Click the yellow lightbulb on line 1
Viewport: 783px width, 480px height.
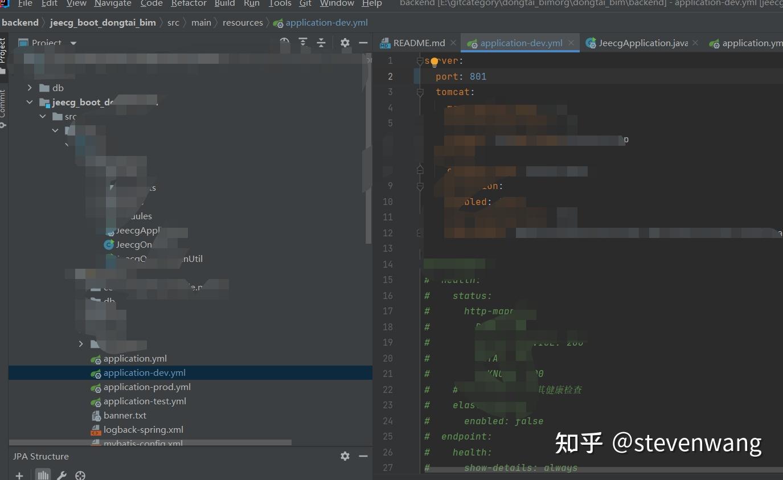(434, 61)
